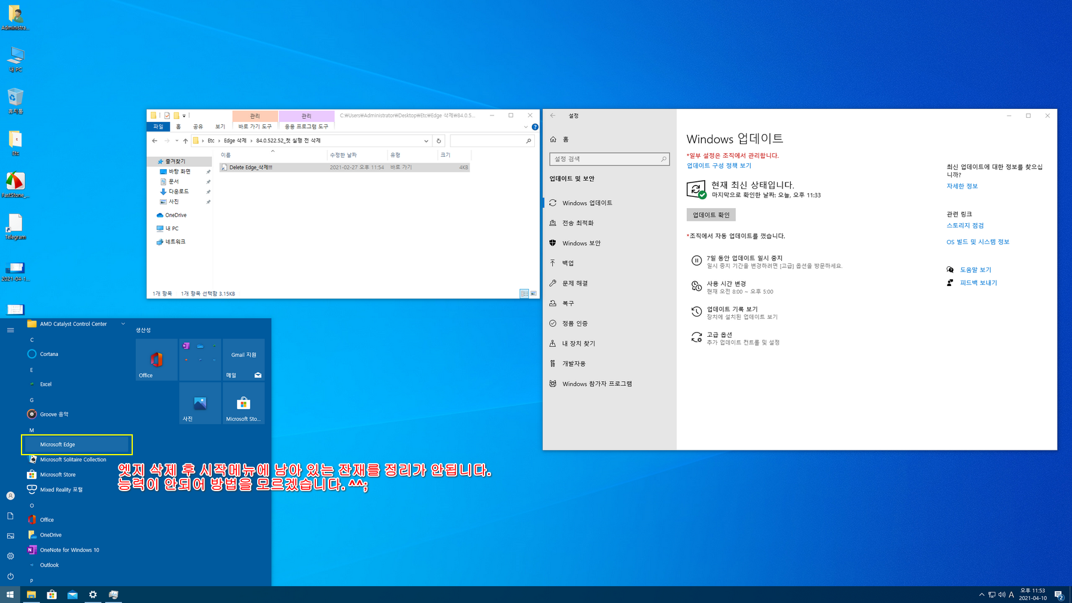Viewport: 1072px width, 603px height.
Task: Open the notification center icon
Action: [1059, 595]
